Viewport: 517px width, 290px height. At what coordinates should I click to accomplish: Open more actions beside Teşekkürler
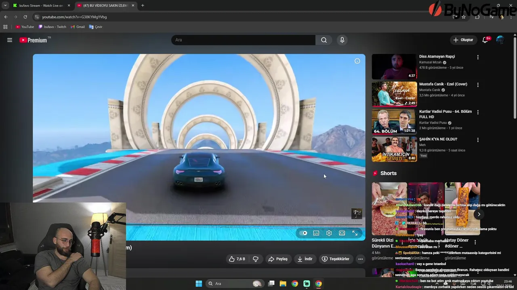point(360,259)
